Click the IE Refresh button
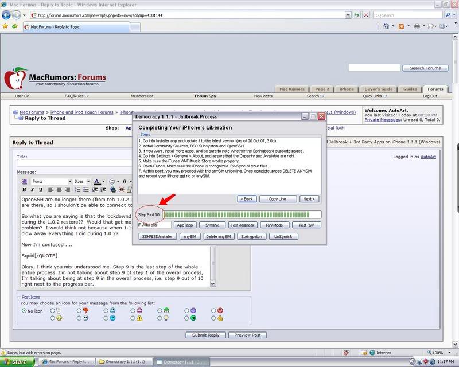The width and height of the screenshot is (459, 367). click(x=356, y=15)
